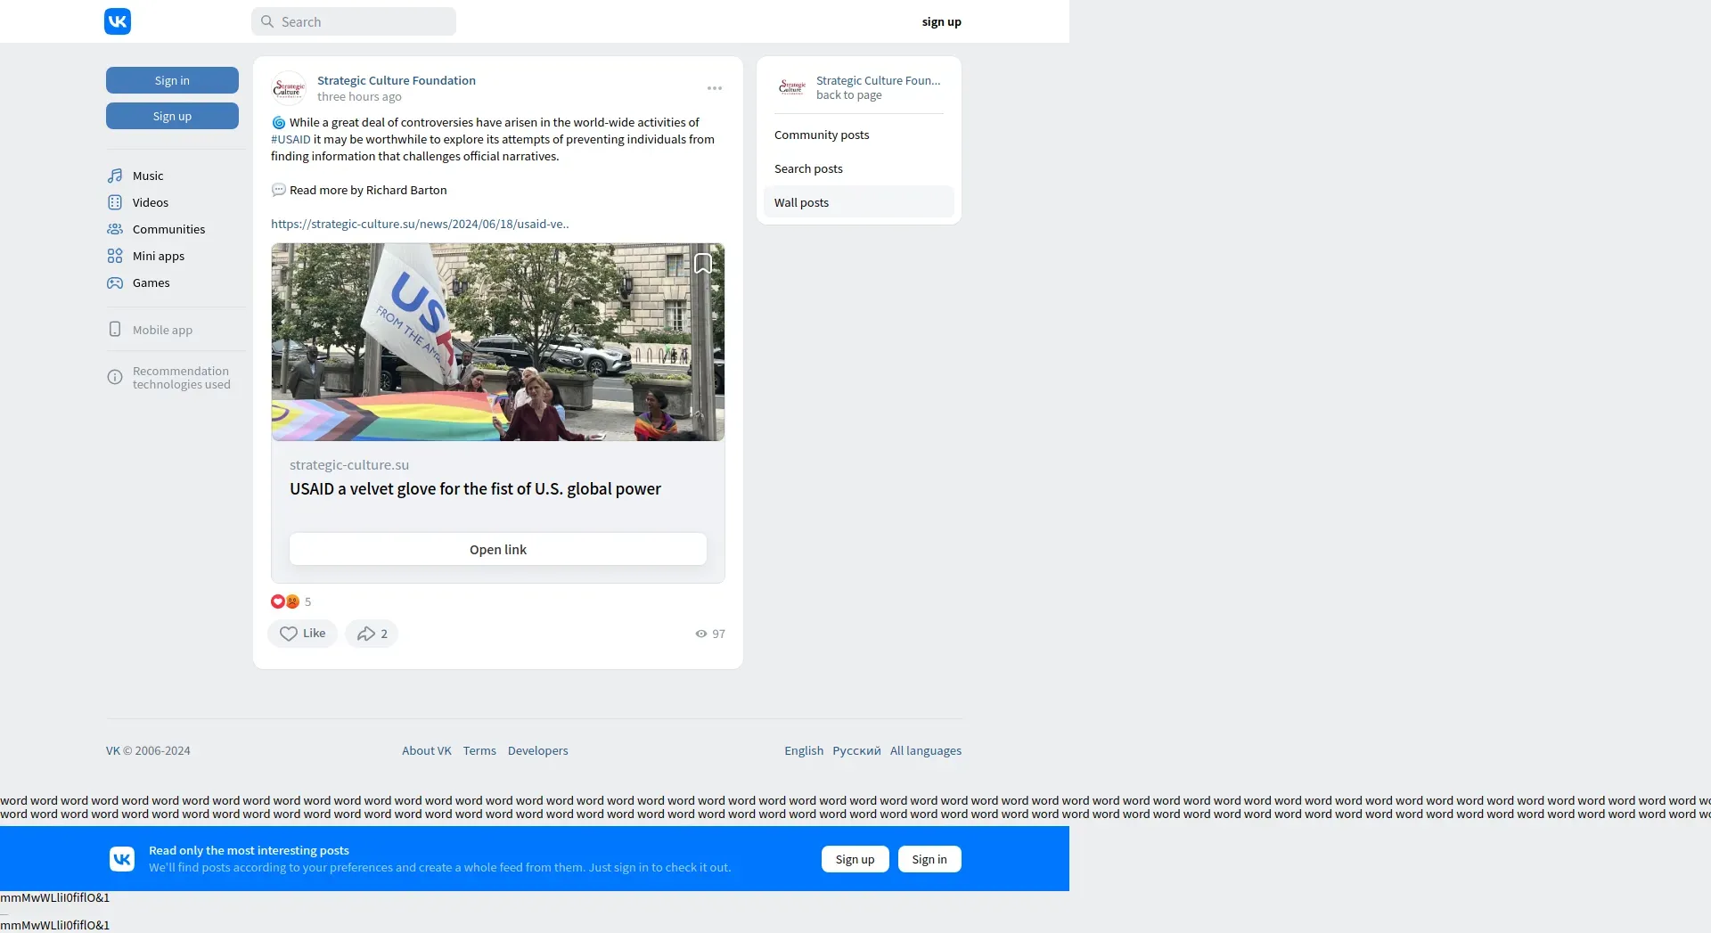This screenshot has width=1711, height=933.
Task: Click the reactions count 5
Action: (x=308, y=602)
